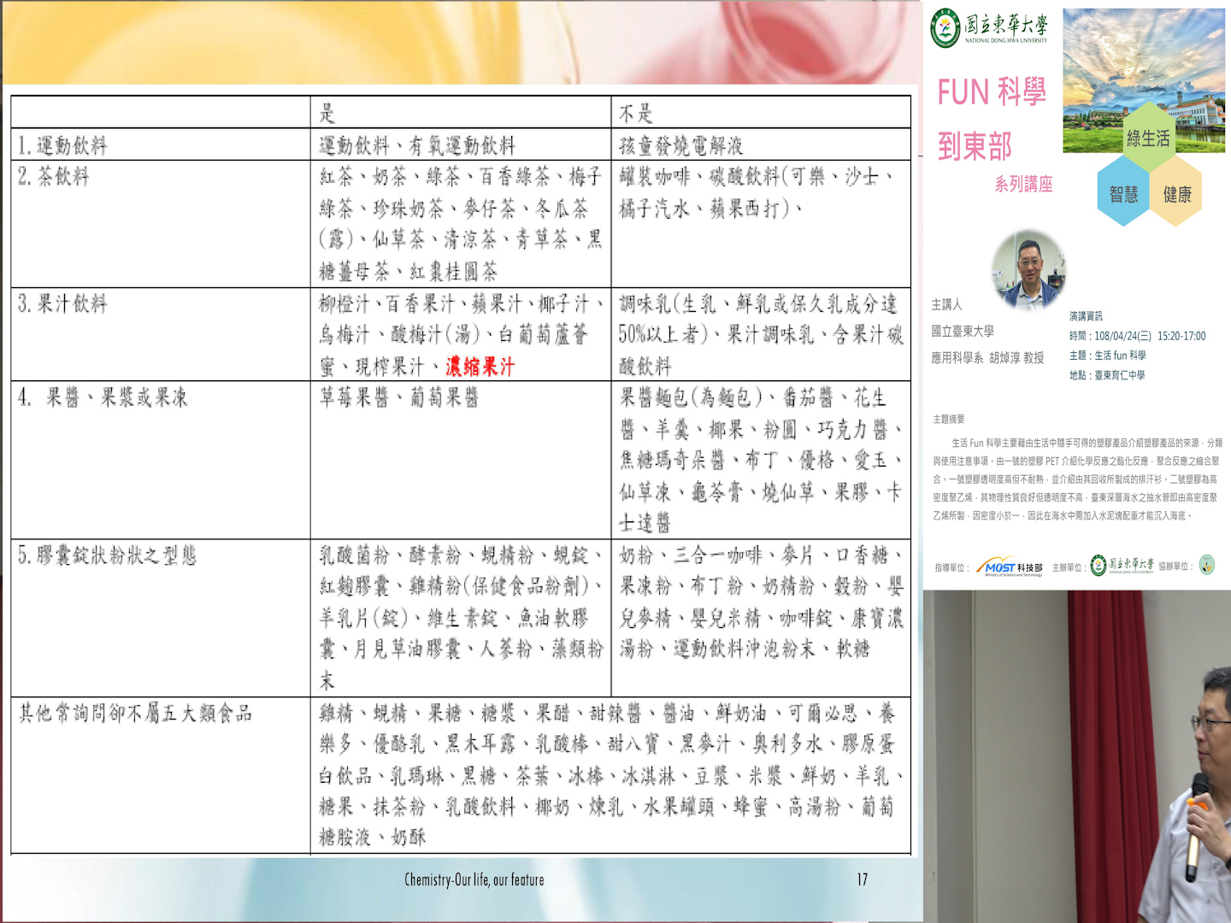
Task: Click the red 濃縮果汁 text in table
Action: [x=480, y=367]
